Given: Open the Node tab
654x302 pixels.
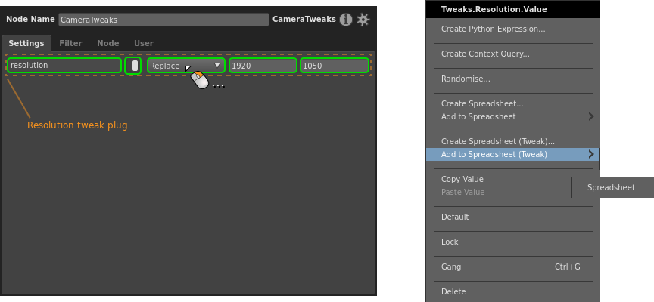Looking at the screenshot, I should [108, 44].
